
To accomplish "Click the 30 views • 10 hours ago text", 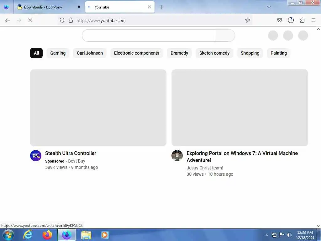I will [x=210, y=174].
